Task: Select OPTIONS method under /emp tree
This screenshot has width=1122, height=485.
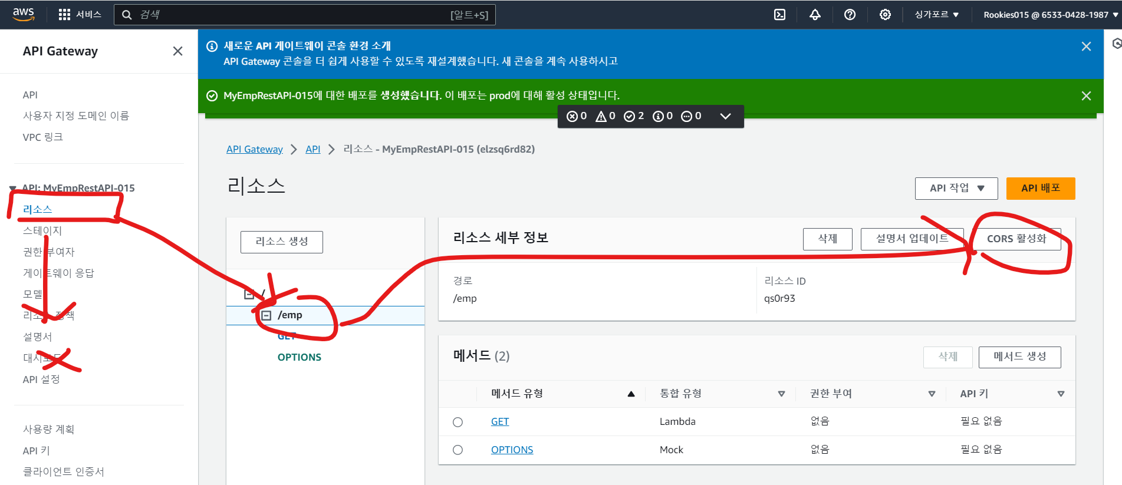Action: 300,357
